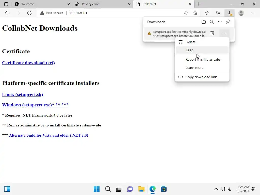Open the Favorites list icon

(207, 13)
